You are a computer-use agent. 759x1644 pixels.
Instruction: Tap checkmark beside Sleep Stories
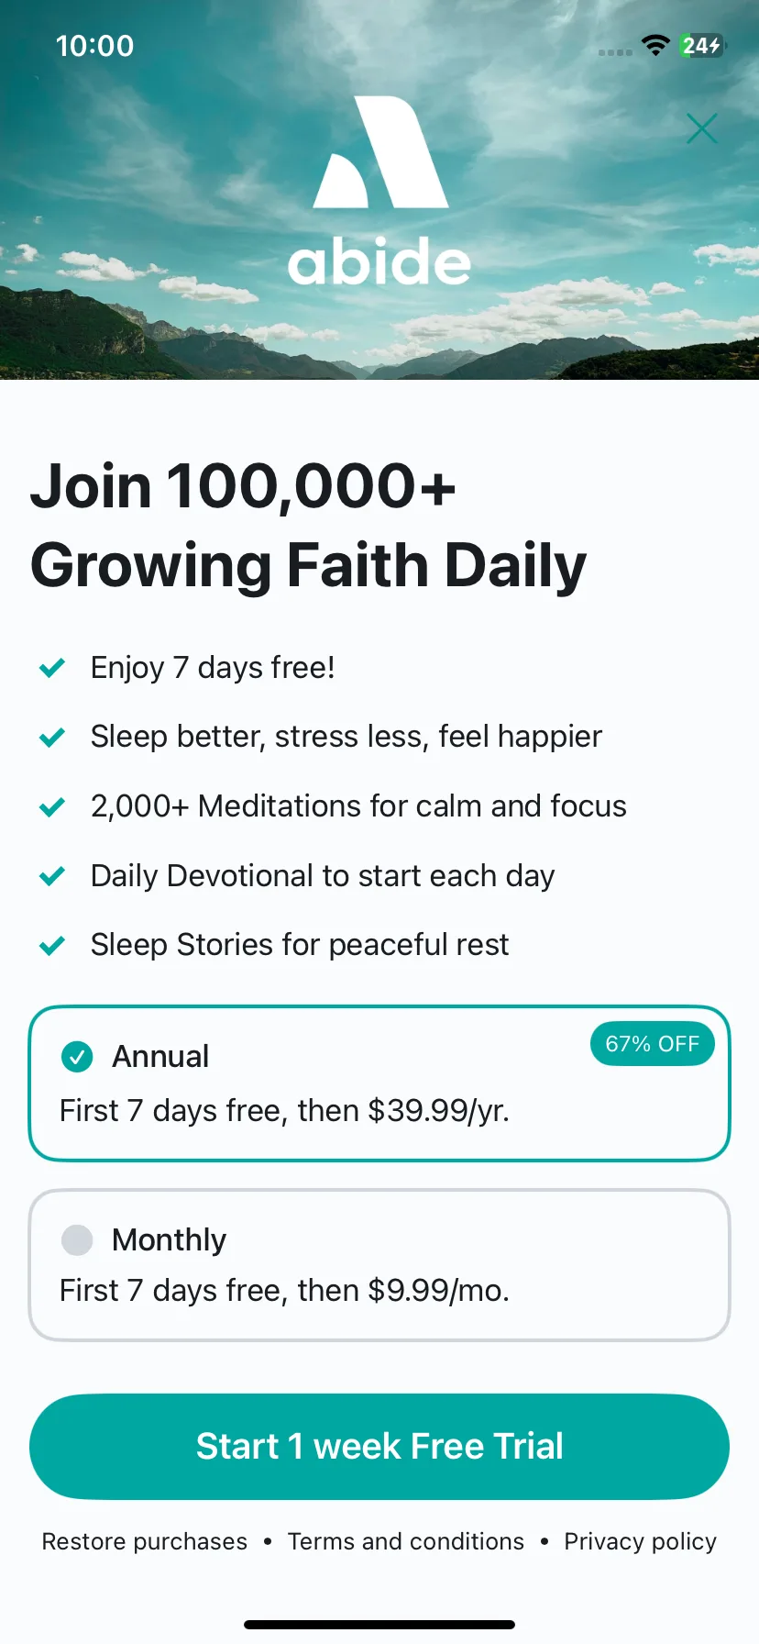point(52,945)
